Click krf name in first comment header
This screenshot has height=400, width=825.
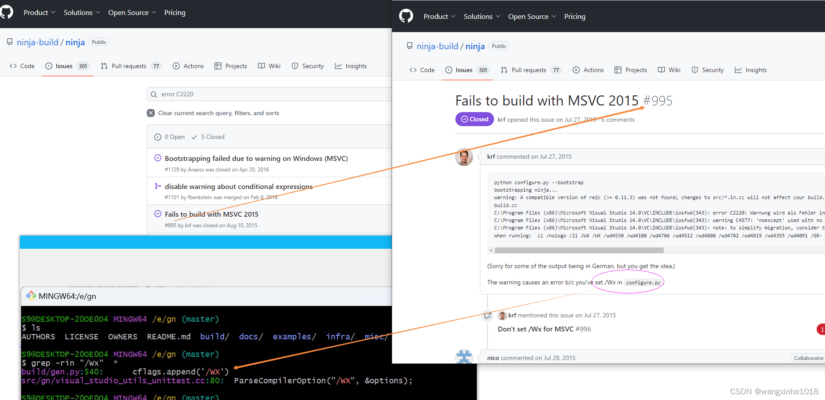491,156
